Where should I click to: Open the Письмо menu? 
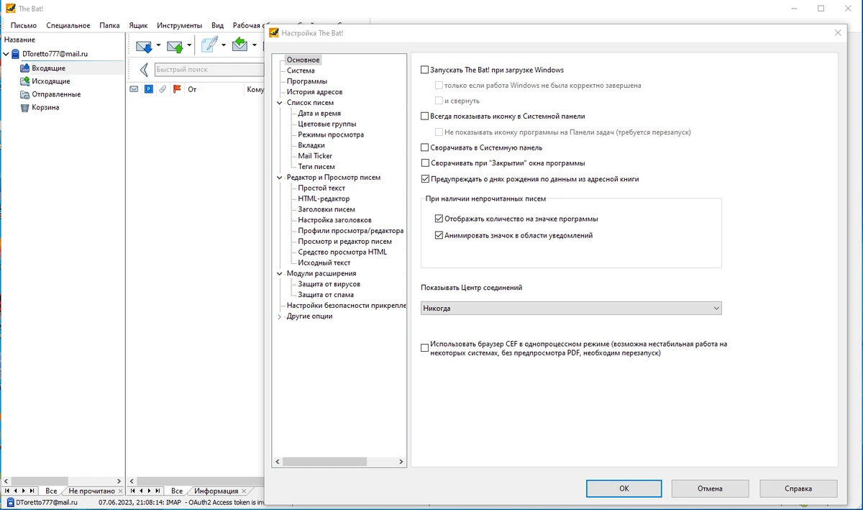click(24, 25)
